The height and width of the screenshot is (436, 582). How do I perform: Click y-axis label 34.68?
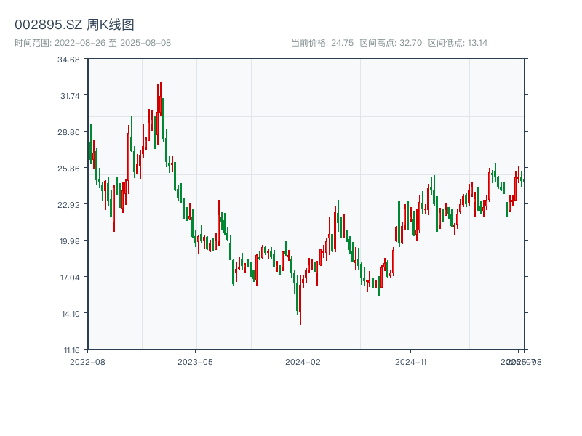click(68, 60)
